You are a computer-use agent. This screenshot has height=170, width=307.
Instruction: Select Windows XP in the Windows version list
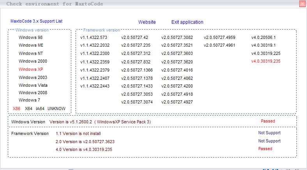click(x=30, y=69)
